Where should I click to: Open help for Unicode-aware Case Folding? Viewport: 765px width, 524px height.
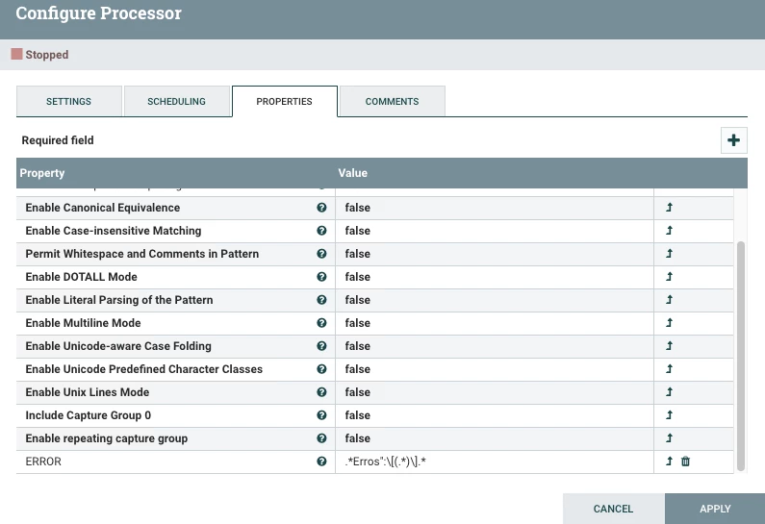pyautogui.click(x=321, y=346)
